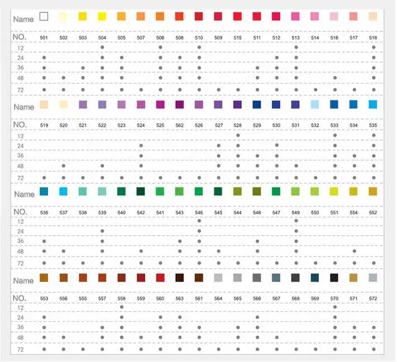Select the navy blue swatch above 529
The width and height of the screenshot is (397, 362).
click(x=257, y=104)
